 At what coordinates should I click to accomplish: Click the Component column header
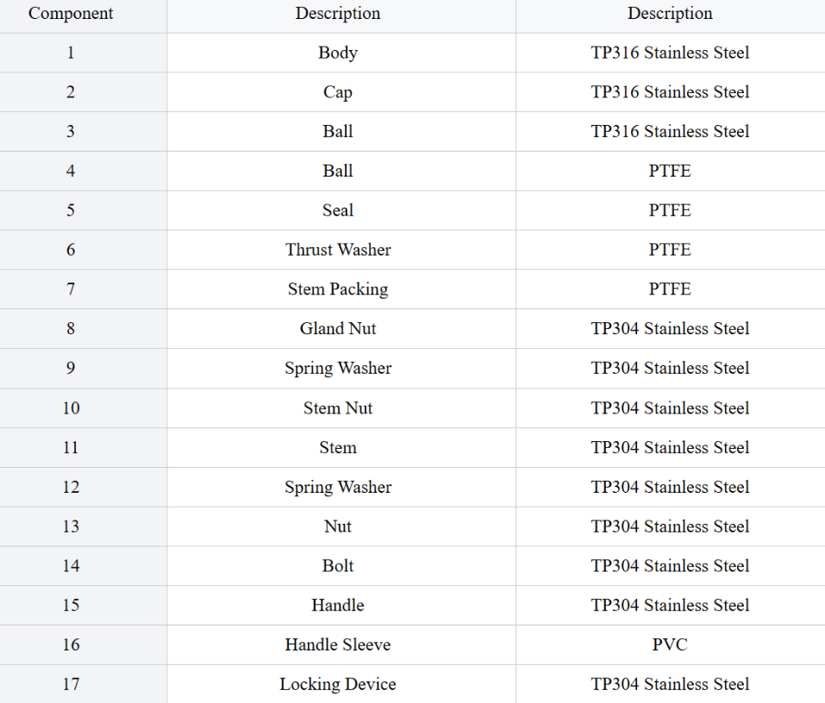tap(71, 13)
